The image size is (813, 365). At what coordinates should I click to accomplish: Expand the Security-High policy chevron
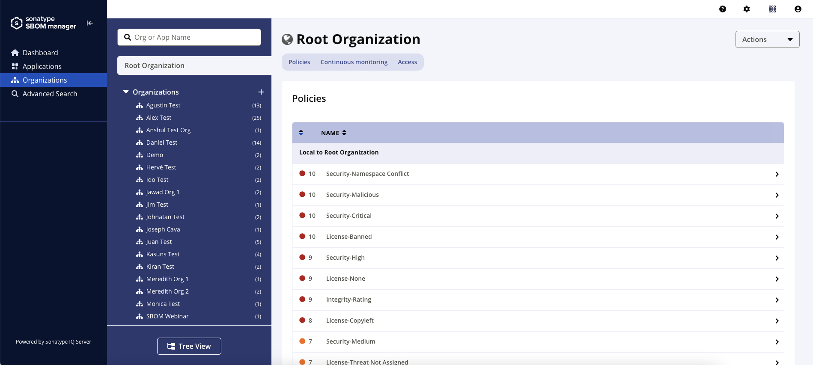777,258
